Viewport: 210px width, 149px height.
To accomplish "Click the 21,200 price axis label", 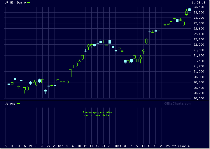I will pos(199,66).
